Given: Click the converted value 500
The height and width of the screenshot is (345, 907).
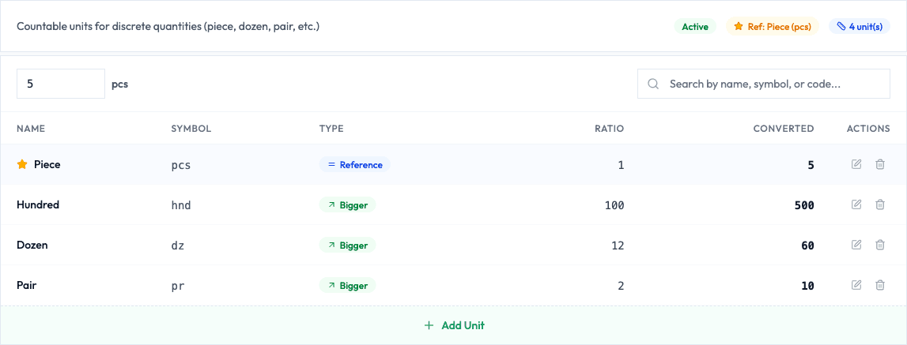Looking at the screenshot, I should pyautogui.click(x=804, y=205).
